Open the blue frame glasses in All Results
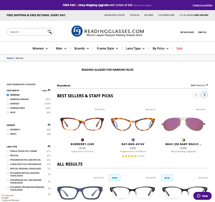This screenshot has height=202, width=215. tap(80, 193)
